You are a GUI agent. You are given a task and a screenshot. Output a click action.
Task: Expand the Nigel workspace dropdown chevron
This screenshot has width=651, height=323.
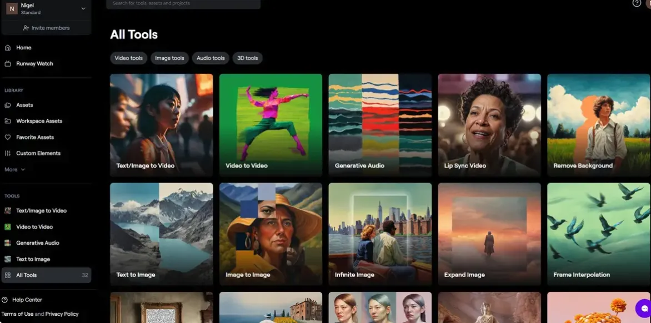[x=83, y=9]
